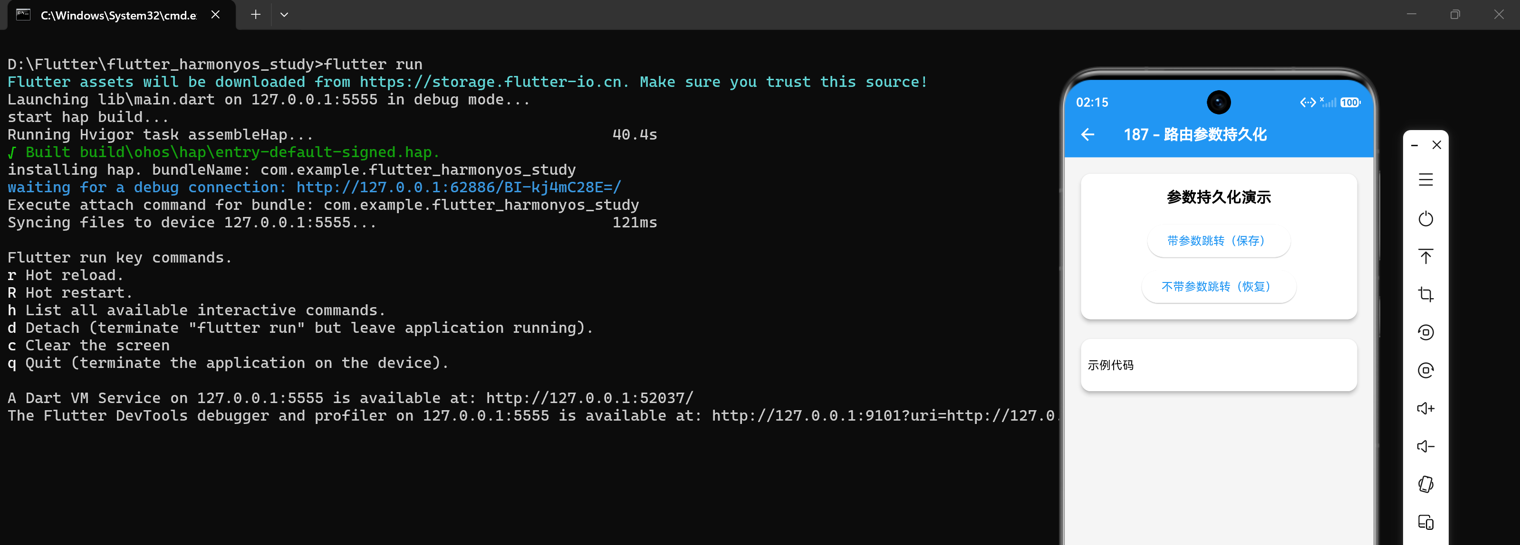Select the volume up icon

(1425, 408)
